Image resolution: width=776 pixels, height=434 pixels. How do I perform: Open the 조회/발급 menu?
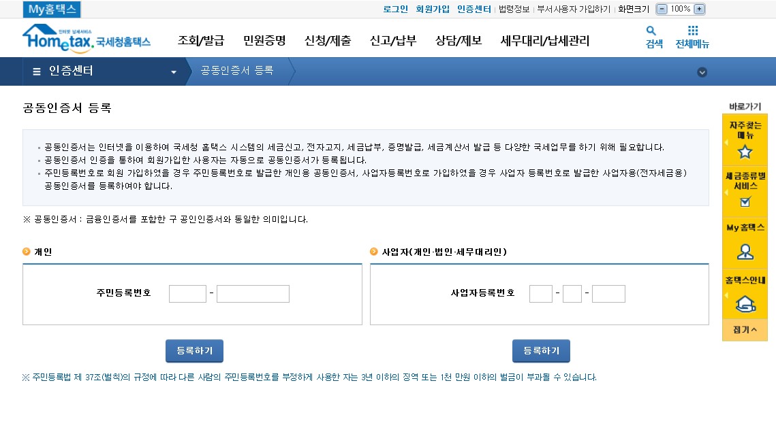click(201, 41)
